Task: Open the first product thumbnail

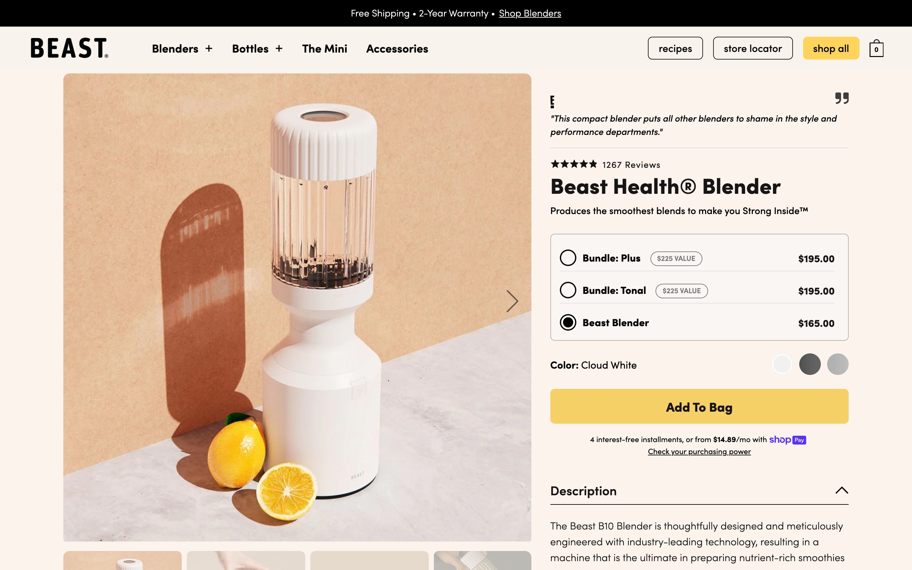Action: pos(123,560)
